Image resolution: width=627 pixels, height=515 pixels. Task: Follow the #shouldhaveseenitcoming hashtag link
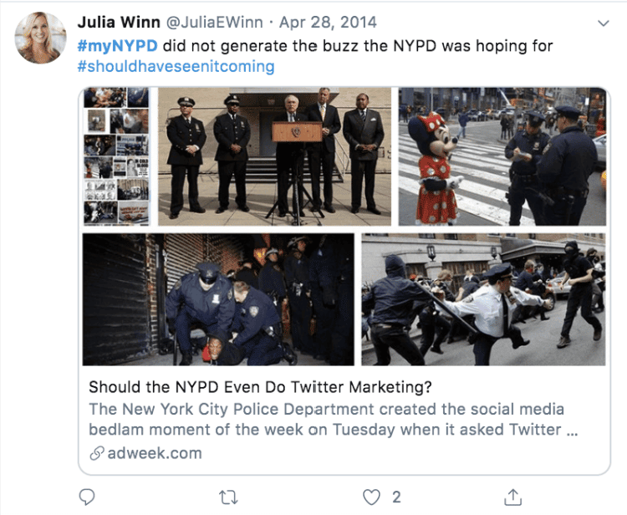(176, 66)
